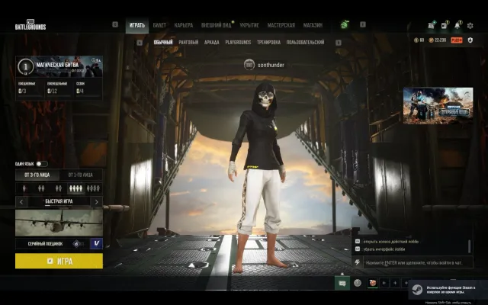
Task: Click the PUBG Battlegrounds logo
Action: click(30, 25)
